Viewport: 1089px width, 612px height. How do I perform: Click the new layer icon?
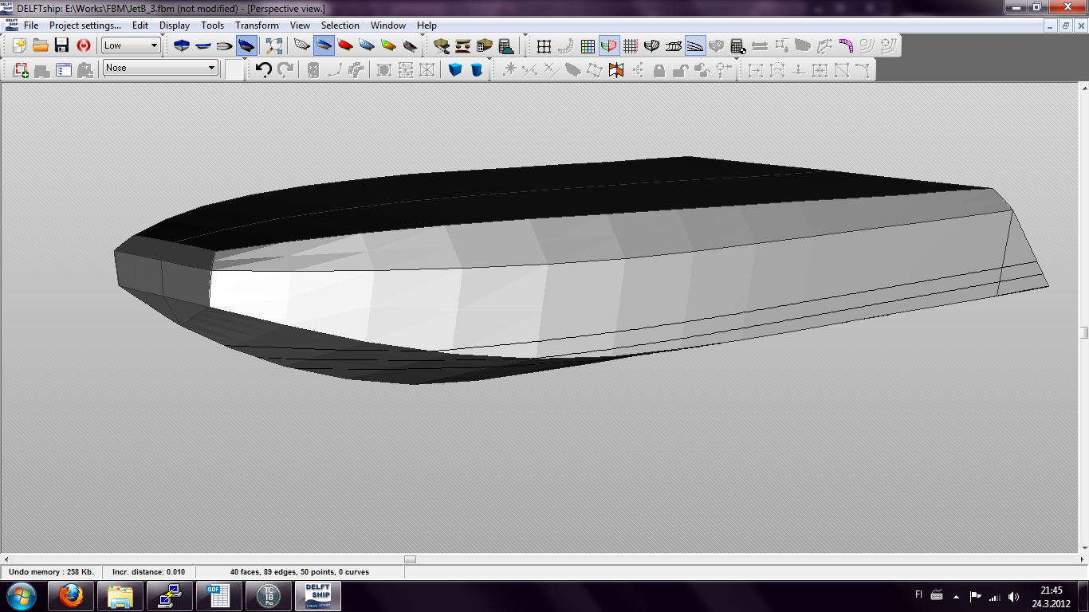[x=21, y=70]
